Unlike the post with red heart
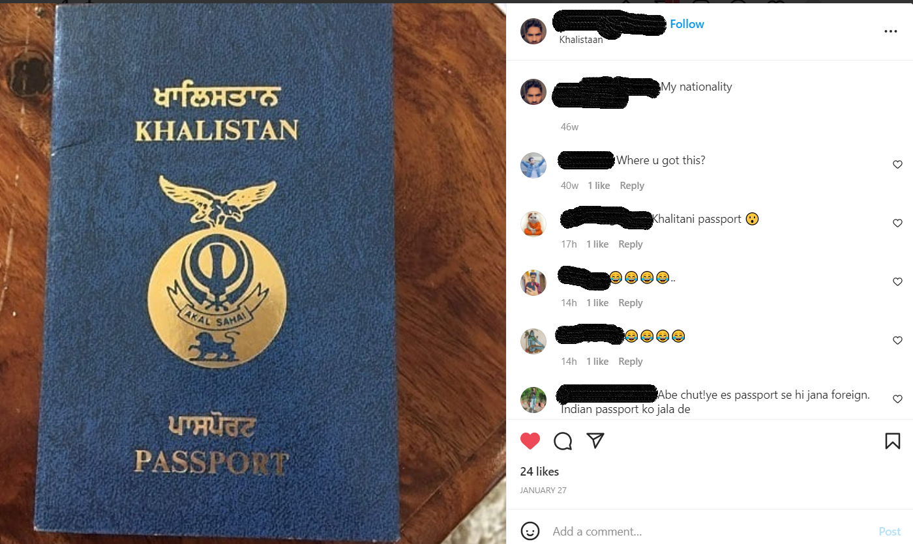The width and height of the screenshot is (913, 544). [x=530, y=441]
